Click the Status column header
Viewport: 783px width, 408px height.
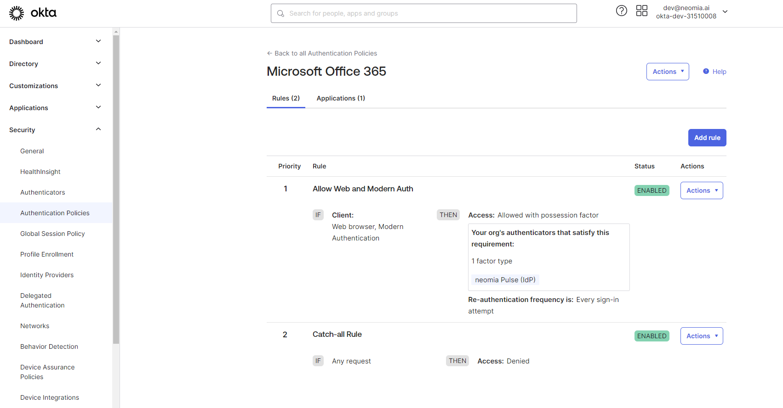click(x=644, y=166)
